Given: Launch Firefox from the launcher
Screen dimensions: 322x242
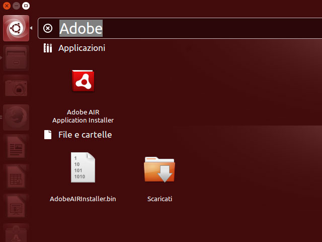Looking at the screenshot, I should coord(16,117).
